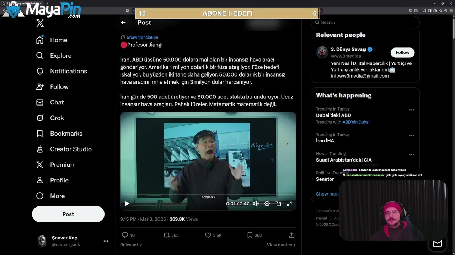Click the messages envelope icon at bottom right

[437, 243]
